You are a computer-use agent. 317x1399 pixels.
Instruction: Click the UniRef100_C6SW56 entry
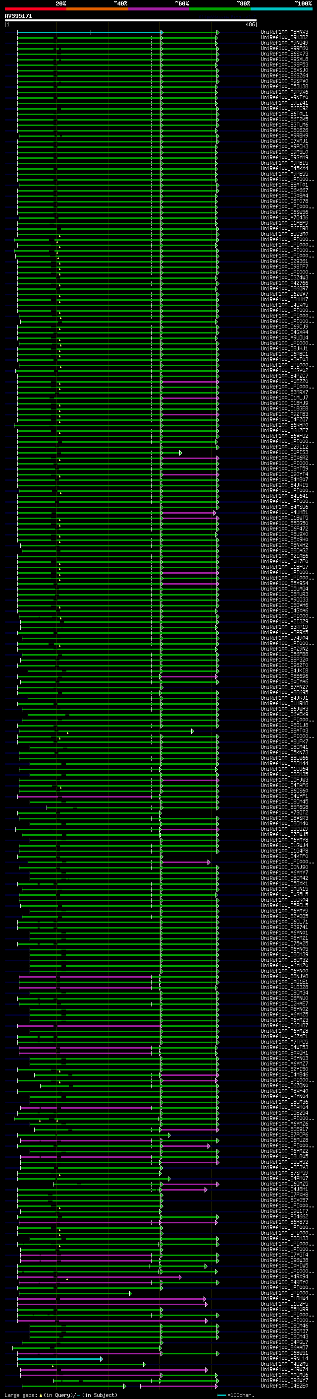[x=284, y=212]
